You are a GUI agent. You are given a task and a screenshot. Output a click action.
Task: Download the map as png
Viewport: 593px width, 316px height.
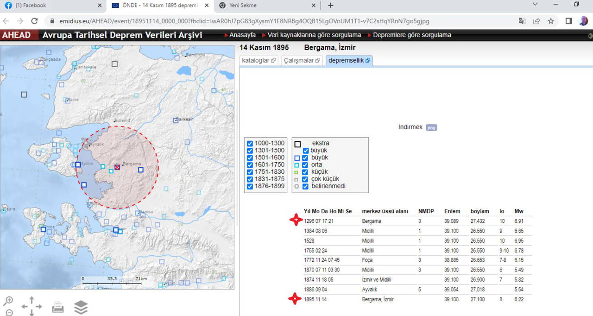(x=431, y=127)
